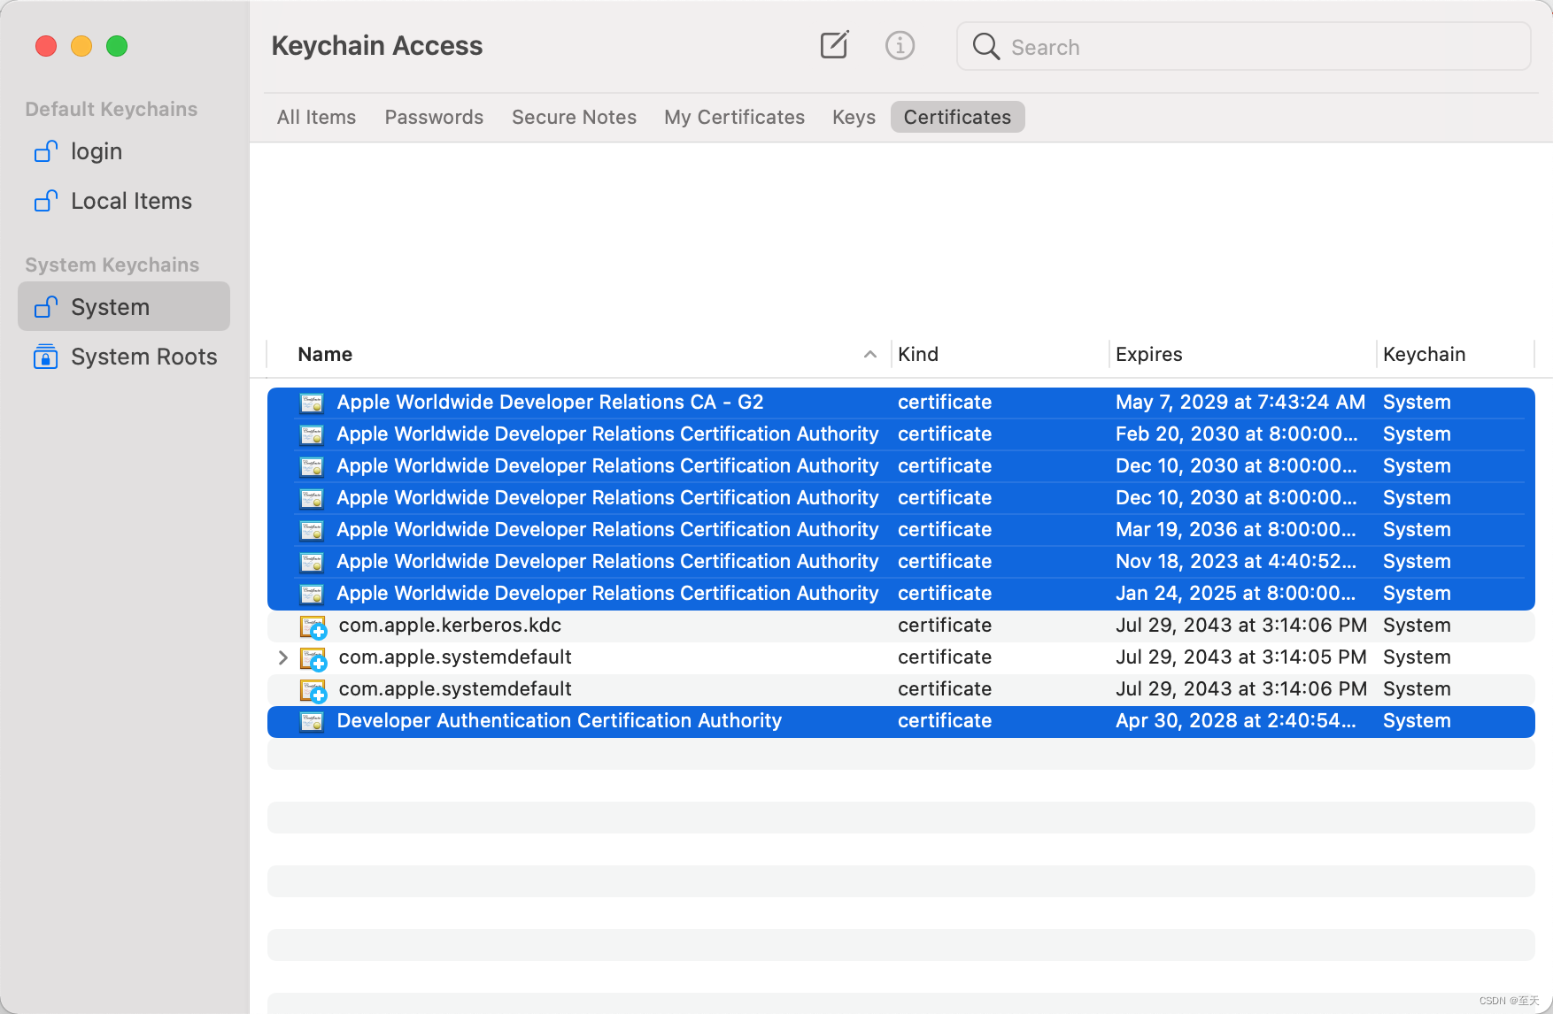Sort by the Expires column header
This screenshot has width=1553, height=1014.
coord(1148,354)
